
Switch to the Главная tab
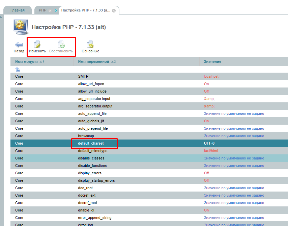point(18,10)
